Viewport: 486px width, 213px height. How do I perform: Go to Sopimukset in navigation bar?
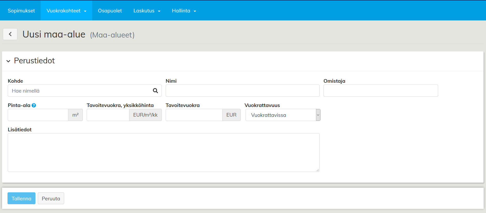tap(21, 11)
